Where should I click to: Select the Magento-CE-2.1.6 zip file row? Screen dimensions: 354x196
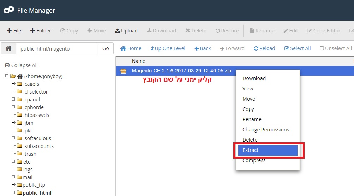pos(235,71)
